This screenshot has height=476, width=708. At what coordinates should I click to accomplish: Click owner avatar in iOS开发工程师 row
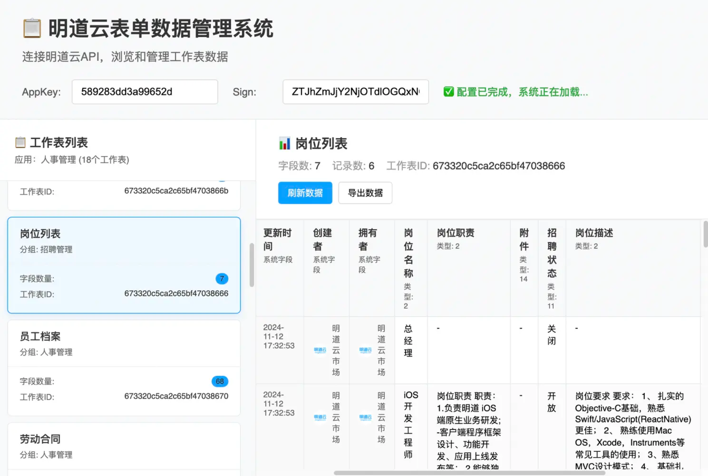[365, 417]
